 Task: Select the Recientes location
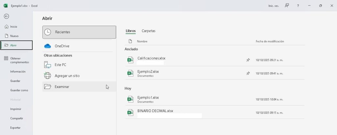pos(79,32)
